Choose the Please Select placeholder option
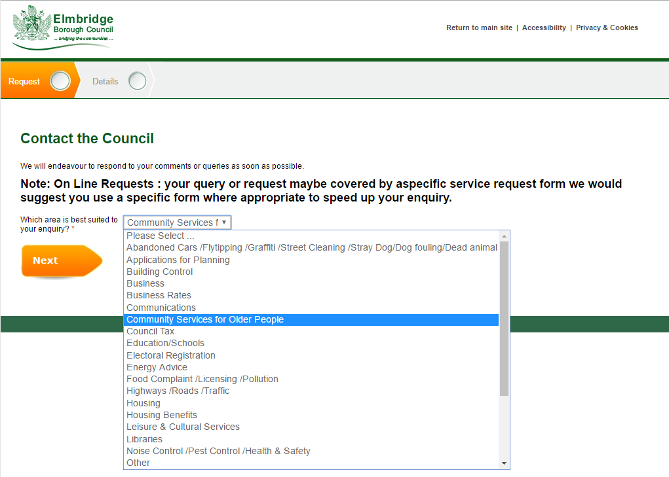This screenshot has height=477, width=669. coord(160,236)
